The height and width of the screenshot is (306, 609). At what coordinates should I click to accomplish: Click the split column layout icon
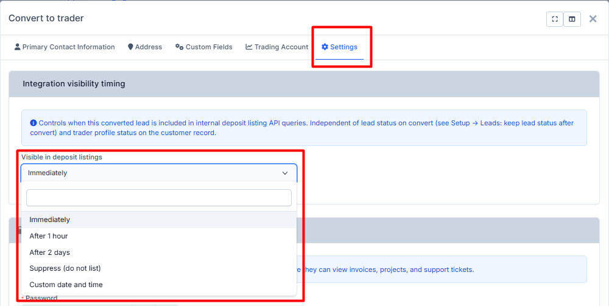coord(572,19)
